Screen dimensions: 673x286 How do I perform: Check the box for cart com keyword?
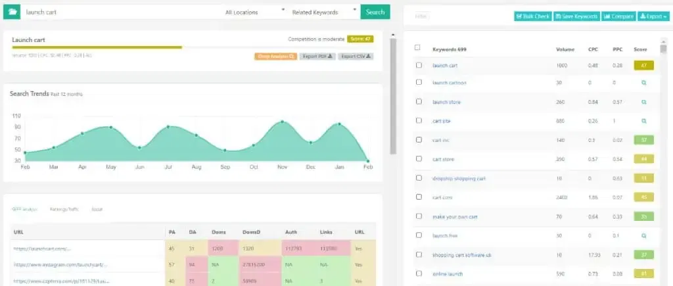point(419,197)
